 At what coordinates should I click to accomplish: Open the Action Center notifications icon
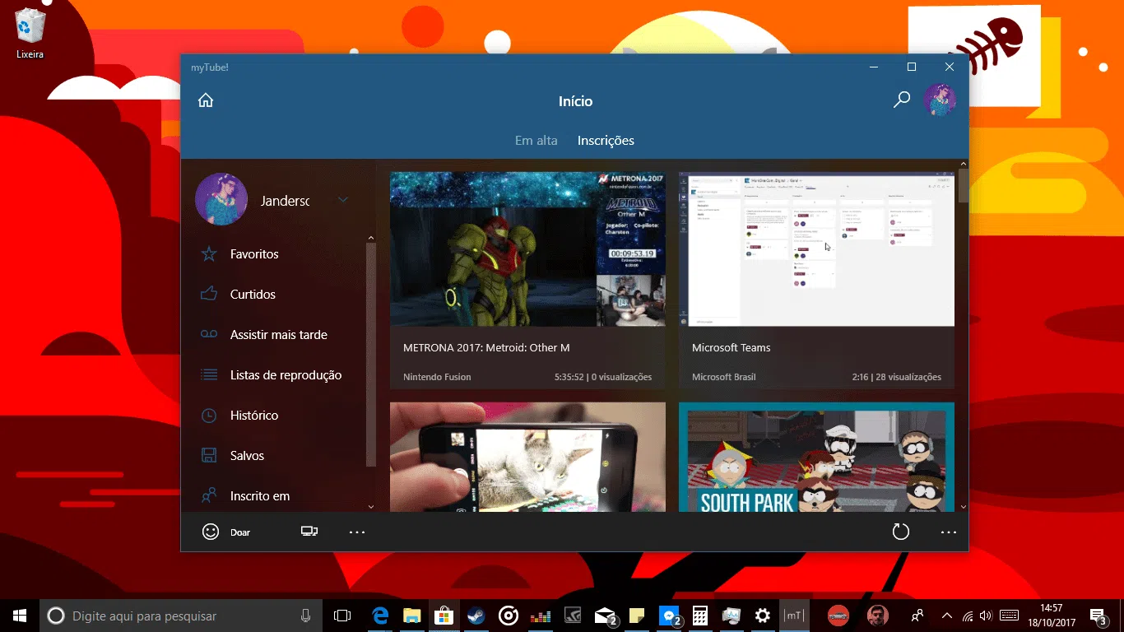(x=1098, y=616)
